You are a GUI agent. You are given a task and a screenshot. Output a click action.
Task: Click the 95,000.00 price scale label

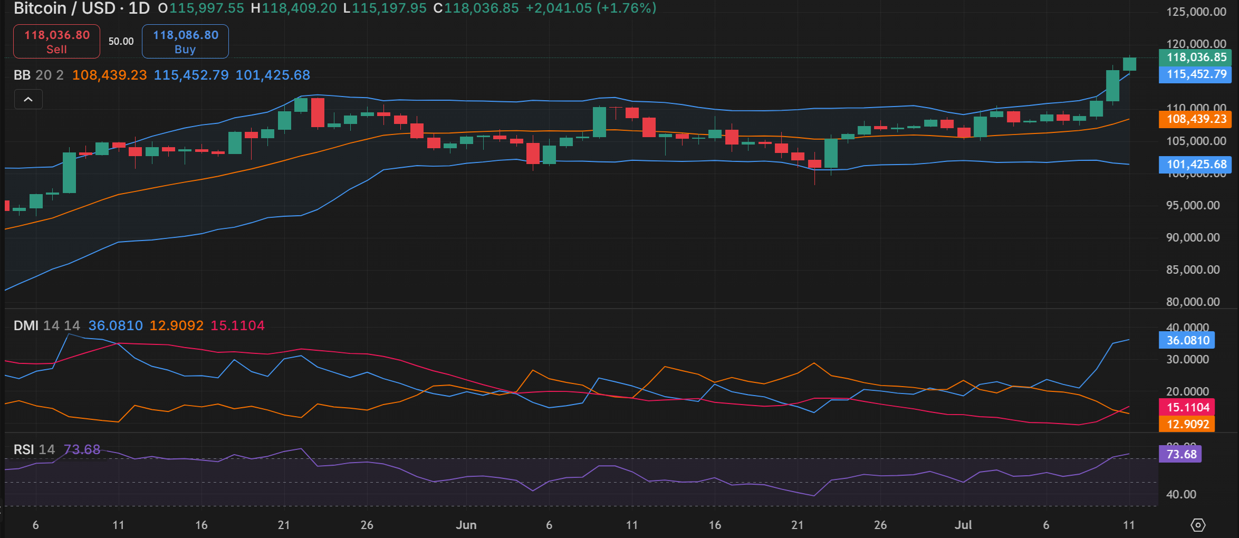click(1193, 205)
